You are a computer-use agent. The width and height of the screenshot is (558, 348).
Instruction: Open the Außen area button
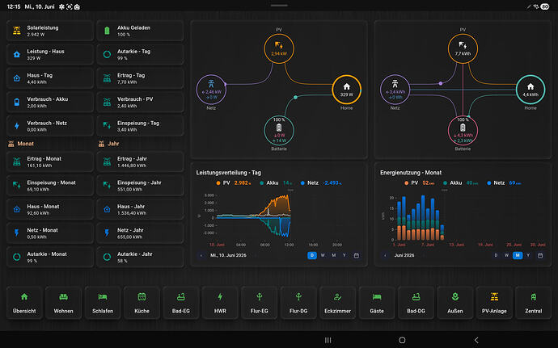(455, 303)
